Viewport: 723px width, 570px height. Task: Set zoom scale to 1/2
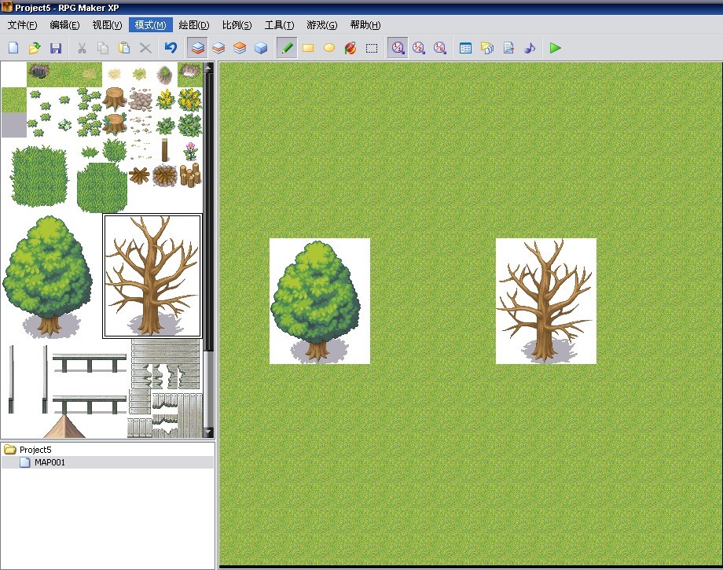(419, 48)
